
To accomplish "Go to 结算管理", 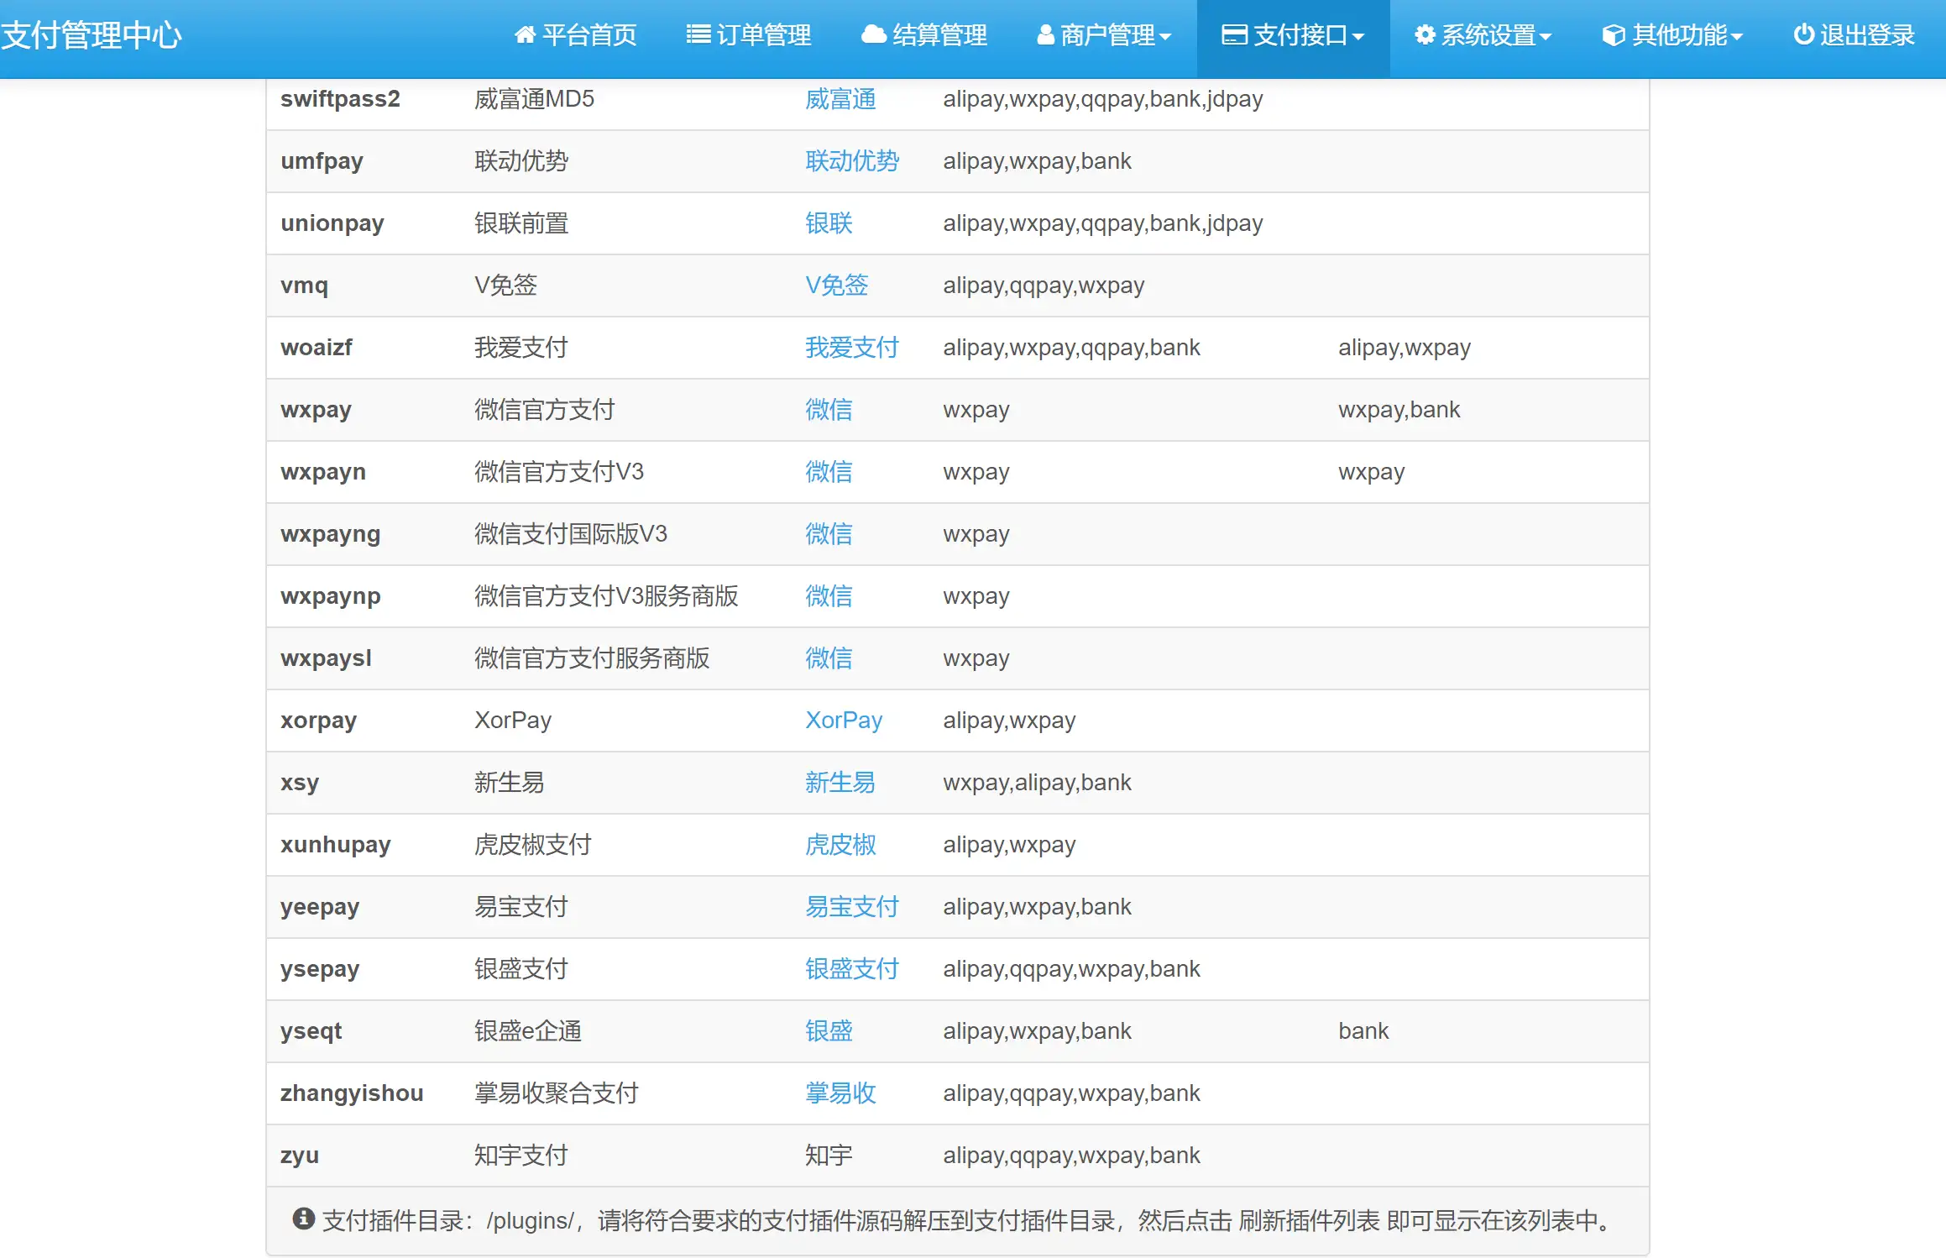I will tap(924, 35).
